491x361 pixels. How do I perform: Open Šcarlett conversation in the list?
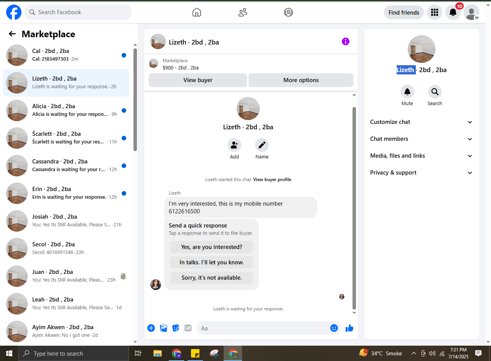(66, 138)
